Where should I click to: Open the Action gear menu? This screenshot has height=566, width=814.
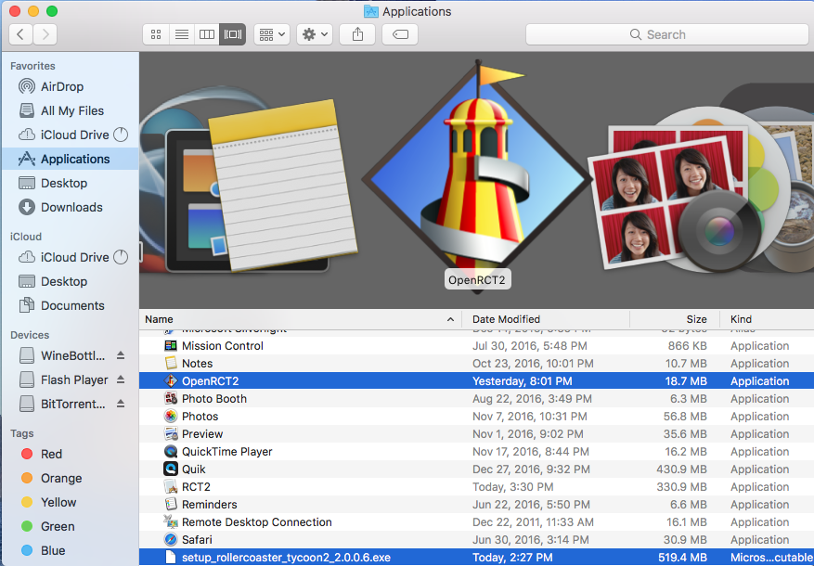315,34
